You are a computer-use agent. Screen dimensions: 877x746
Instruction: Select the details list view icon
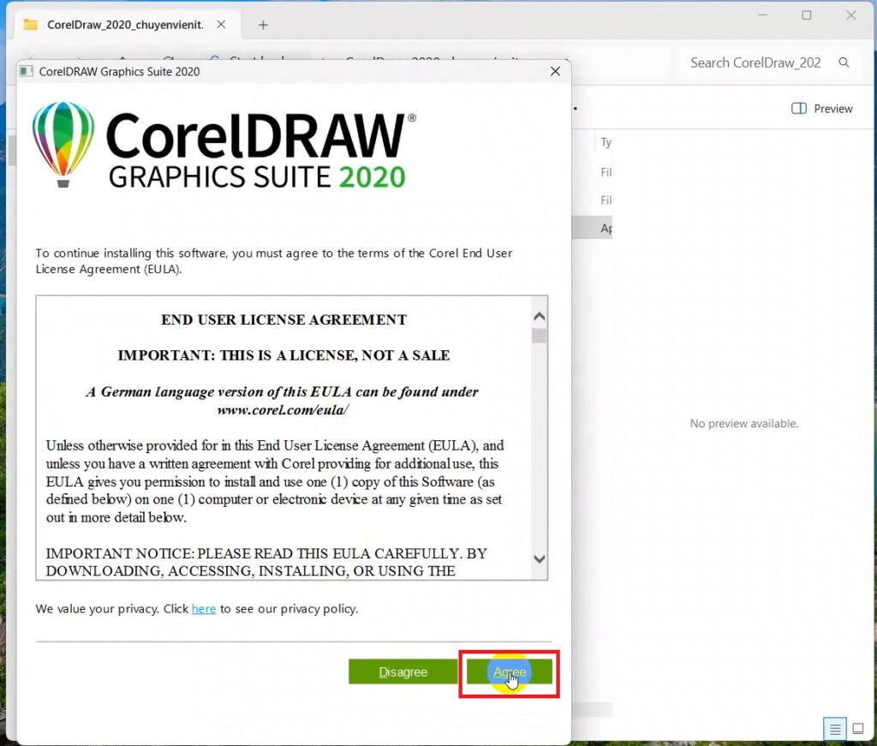[x=834, y=728]
